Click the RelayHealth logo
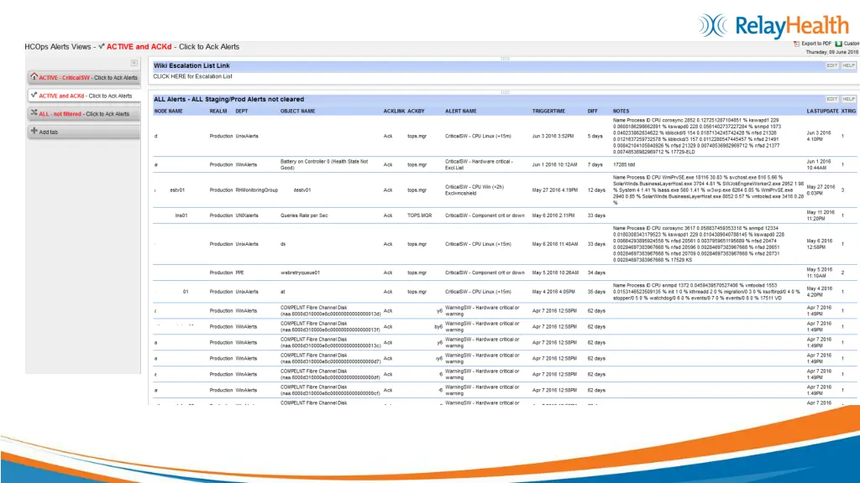 pos(773,26)
